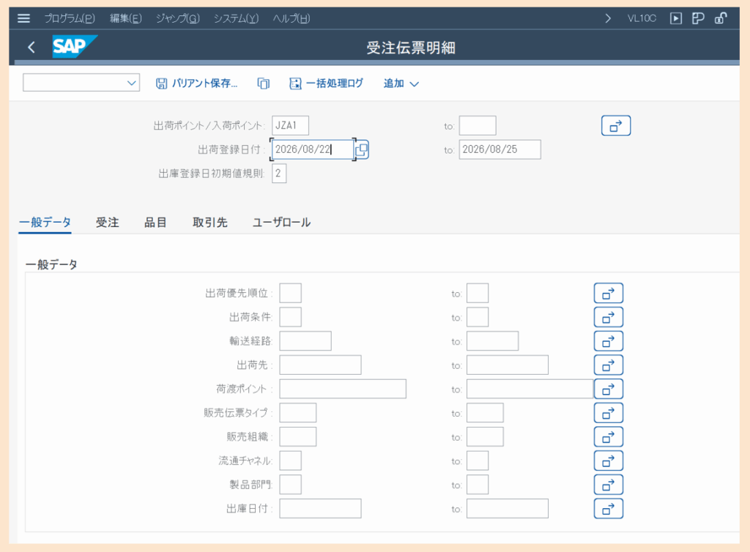Open the ジャンプ(G) menu
Image resolution: width=750 pixels, height=552 pixels.
(x=178, y=18)
